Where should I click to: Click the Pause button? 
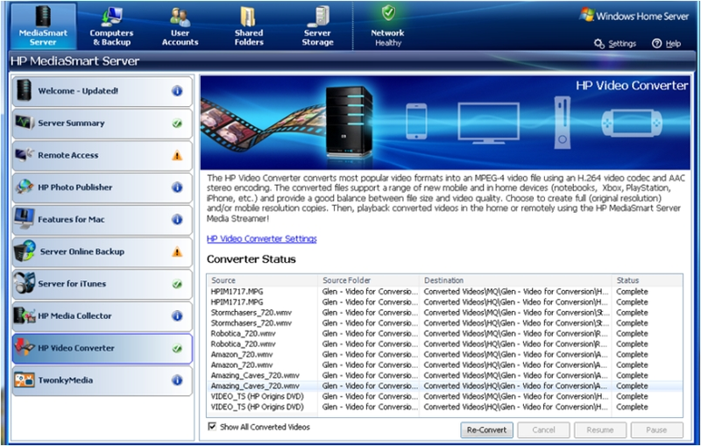656,430
